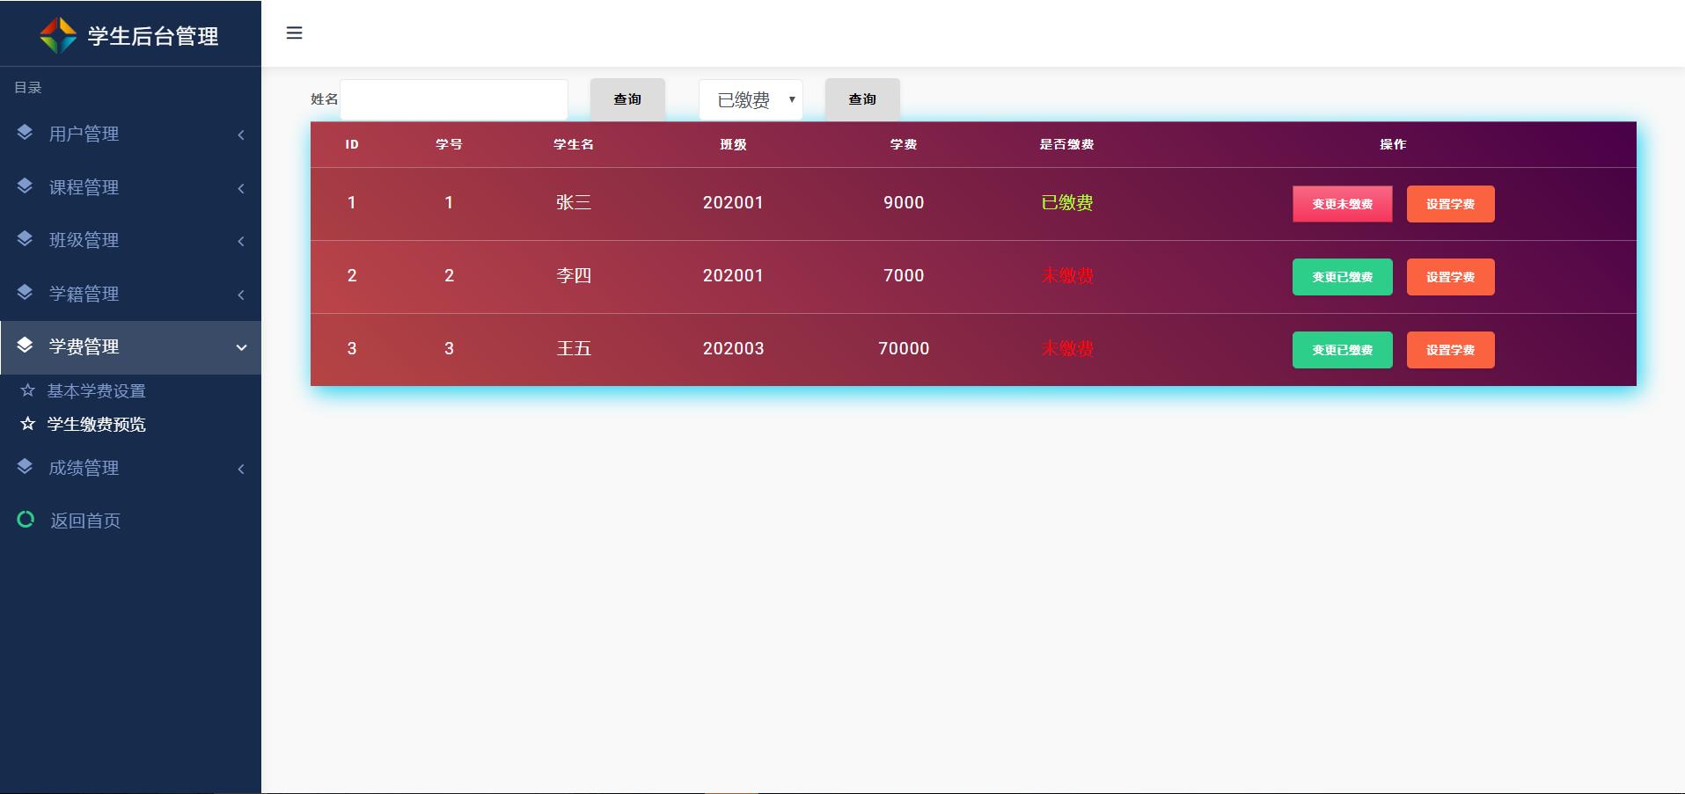Click 未缴费 status in 王五 row
The width and height of the screenshot is (1685, 794).
pos(1066,348)
